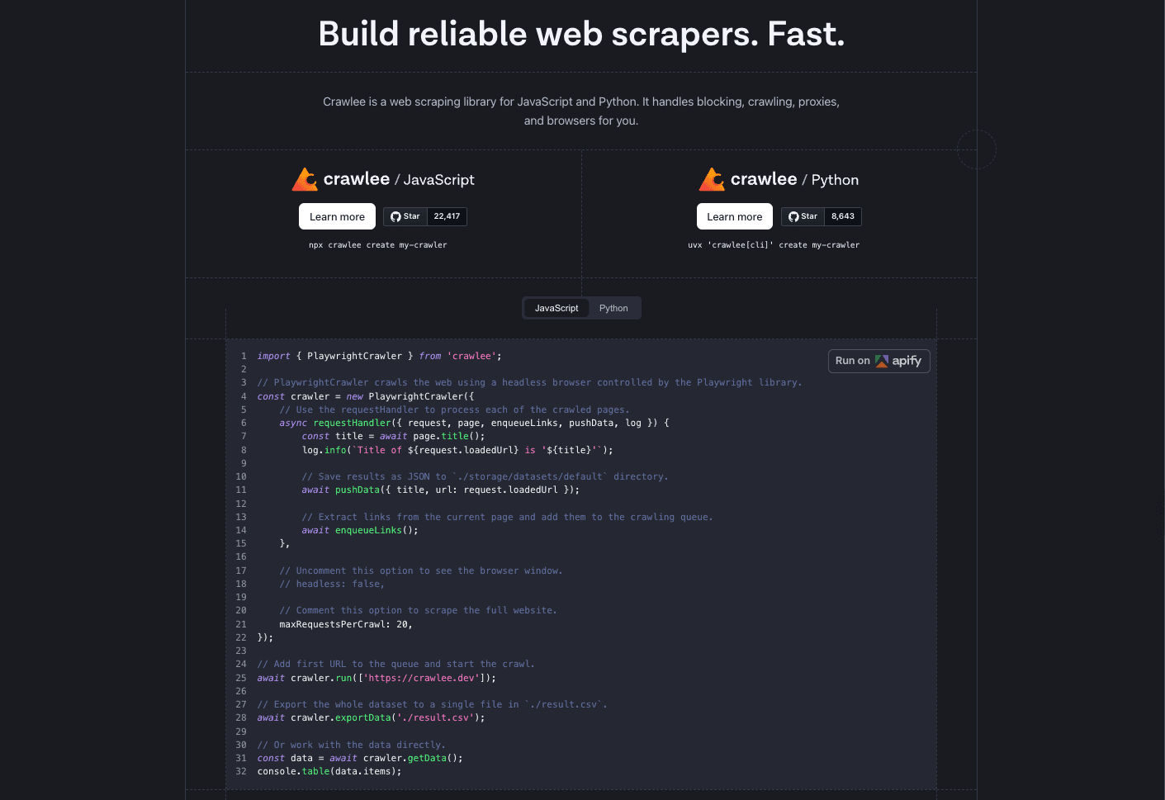This screenshot has height=800, width=1165.
Task: Click the 'https://crawlee.dev' string in code
Action: pos(422,678)
